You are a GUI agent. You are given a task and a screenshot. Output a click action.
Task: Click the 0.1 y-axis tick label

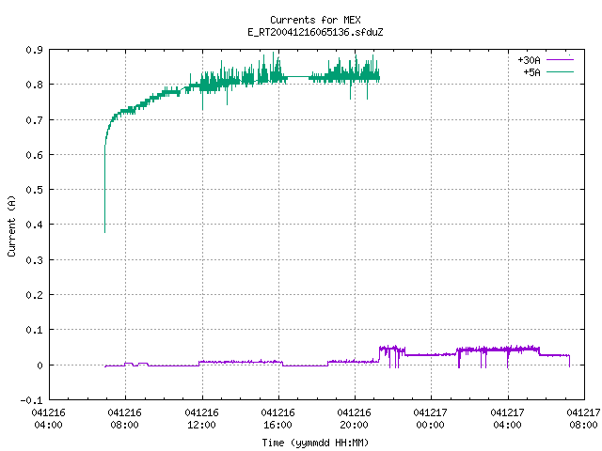click(34, 330)
